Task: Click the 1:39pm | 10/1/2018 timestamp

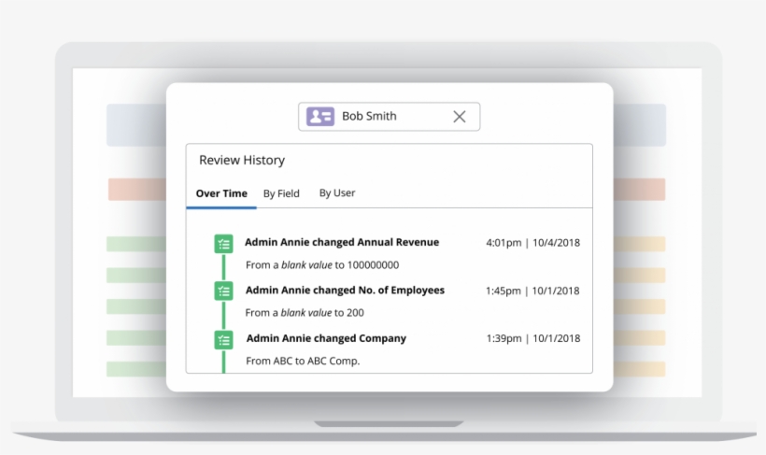Action: (532, 338)
